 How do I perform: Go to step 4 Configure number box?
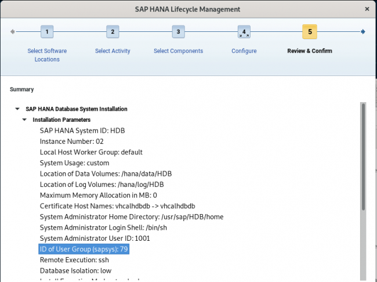point(244,32)
